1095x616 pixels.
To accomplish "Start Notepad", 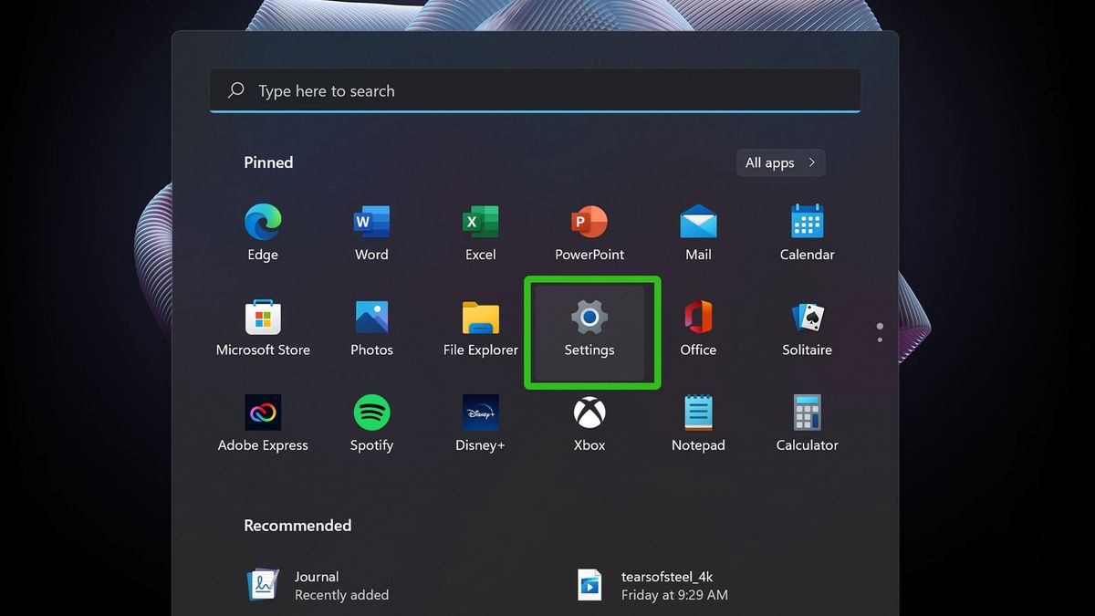I will (697, 412).
